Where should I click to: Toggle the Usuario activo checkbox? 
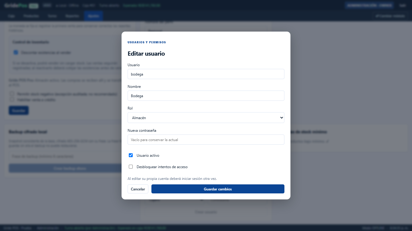pos(131,155)
